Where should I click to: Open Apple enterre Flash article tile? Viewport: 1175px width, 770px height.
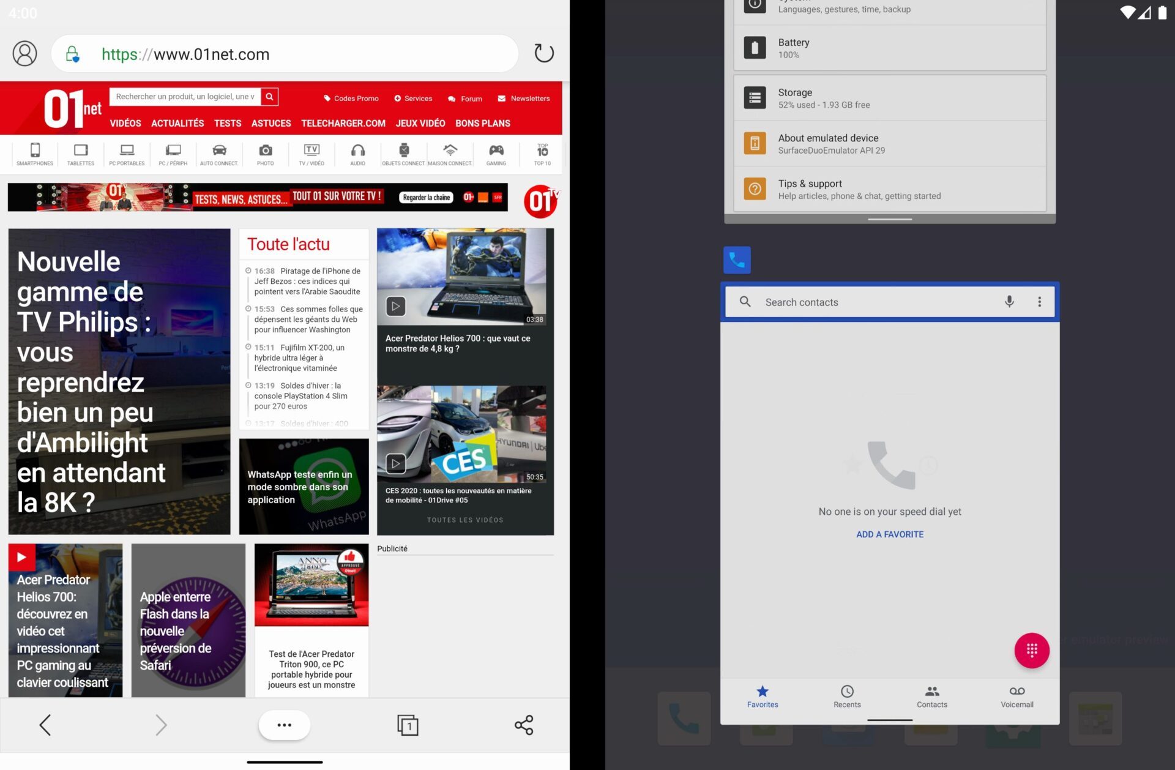pyautogui.click(x=188, y=620)
